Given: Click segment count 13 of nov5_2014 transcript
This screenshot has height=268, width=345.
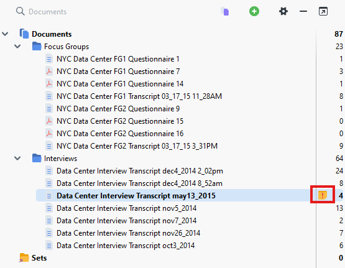Looking at the screenshot, I should [x=339, y=208].
